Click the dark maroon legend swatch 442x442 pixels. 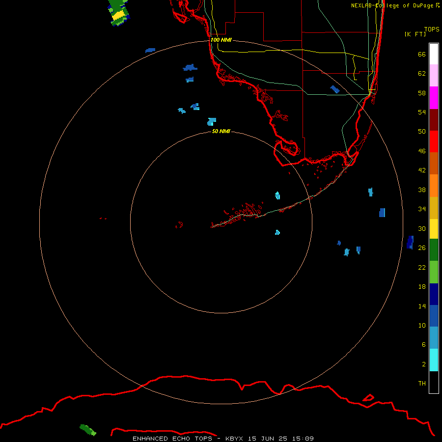point(434,120)
